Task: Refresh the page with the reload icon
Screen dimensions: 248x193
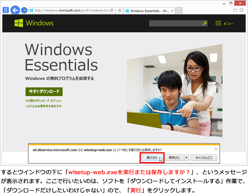Action: 120,10
